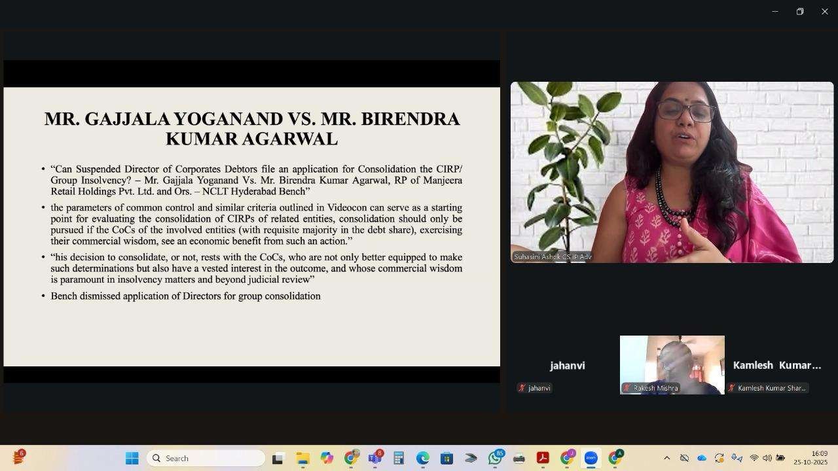Restore down the Zoom window
This screenshot has height=471, width=838.
(x=799, y=12)
